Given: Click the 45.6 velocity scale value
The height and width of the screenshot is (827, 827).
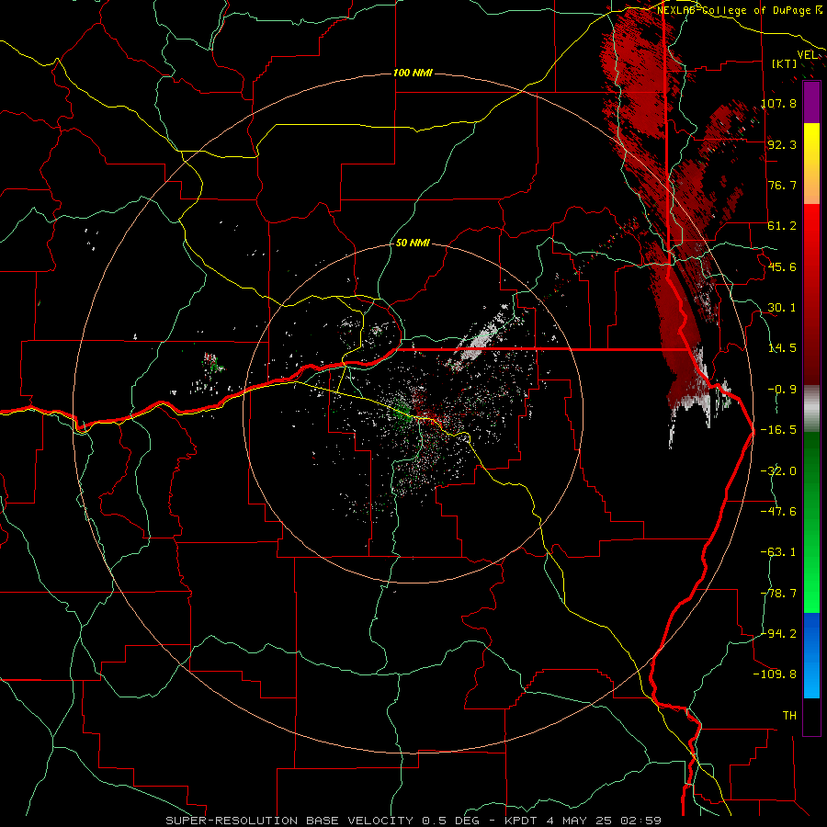Looking at the screenshot, I should coord(782,266).
